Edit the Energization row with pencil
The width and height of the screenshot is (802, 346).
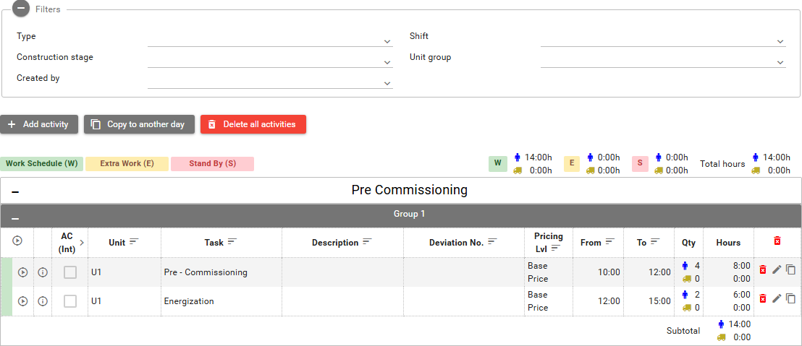click(x=777, y=298)
